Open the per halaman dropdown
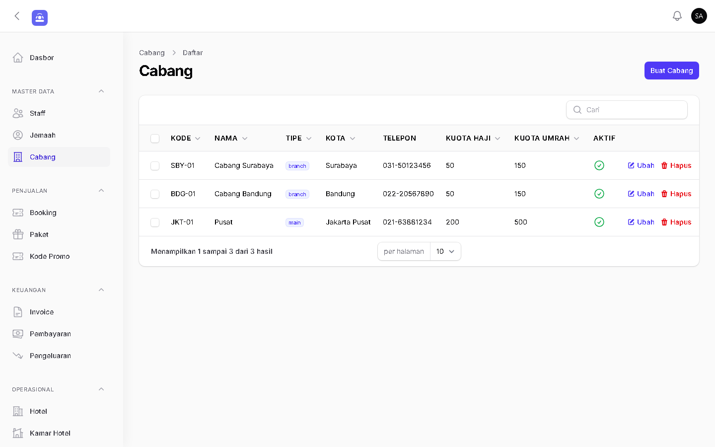 point(445,251)
